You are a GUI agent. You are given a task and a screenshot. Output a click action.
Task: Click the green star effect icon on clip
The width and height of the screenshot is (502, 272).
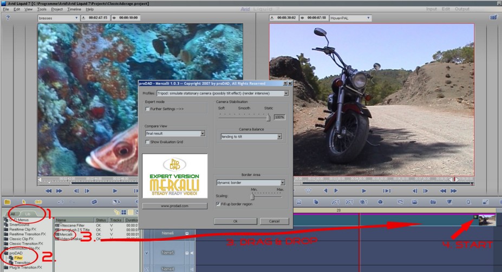tap(475, 217)
